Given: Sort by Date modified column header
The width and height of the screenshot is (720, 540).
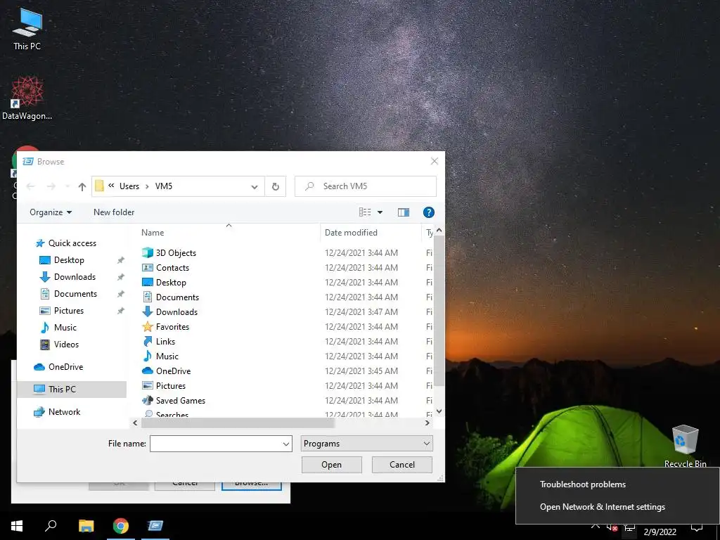Looking at the screenshot, I should coord(370,233).
